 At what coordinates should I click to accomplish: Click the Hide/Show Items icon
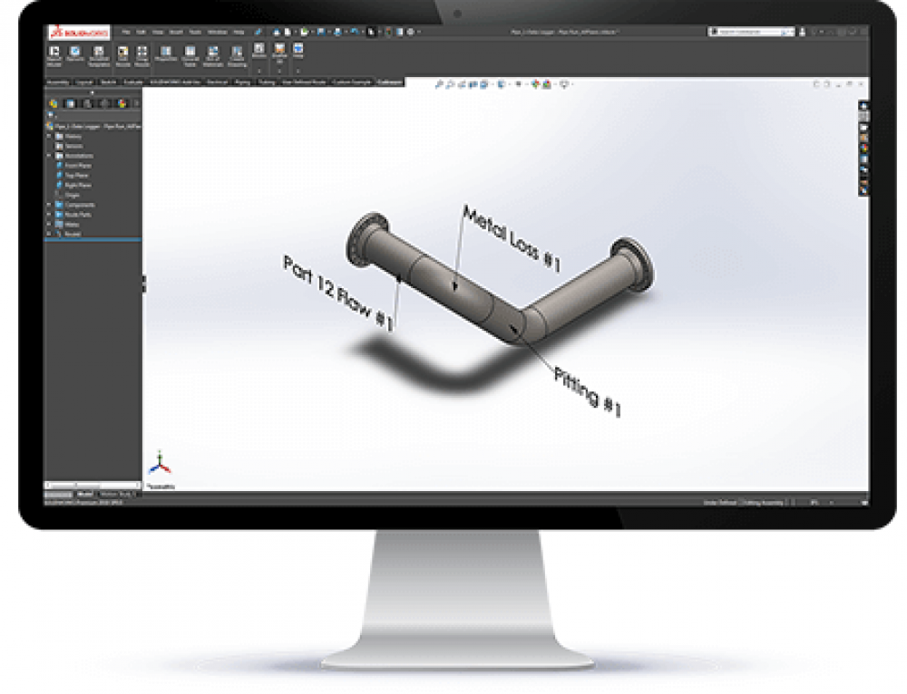point(518,83)
